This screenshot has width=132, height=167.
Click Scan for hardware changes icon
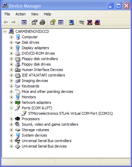71,22
